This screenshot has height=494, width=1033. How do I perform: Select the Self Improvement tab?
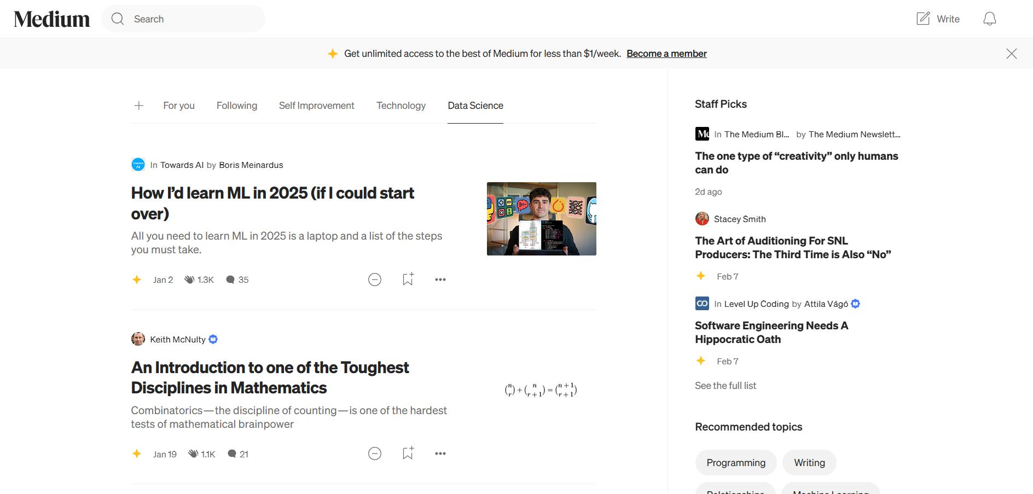317,106
